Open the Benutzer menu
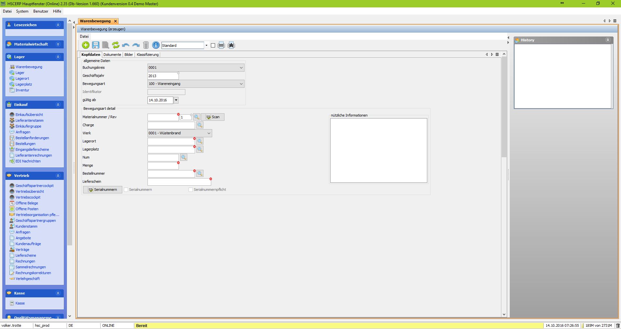Image resolution: width=621 pixels, height=329 pixels. [41, 11]
